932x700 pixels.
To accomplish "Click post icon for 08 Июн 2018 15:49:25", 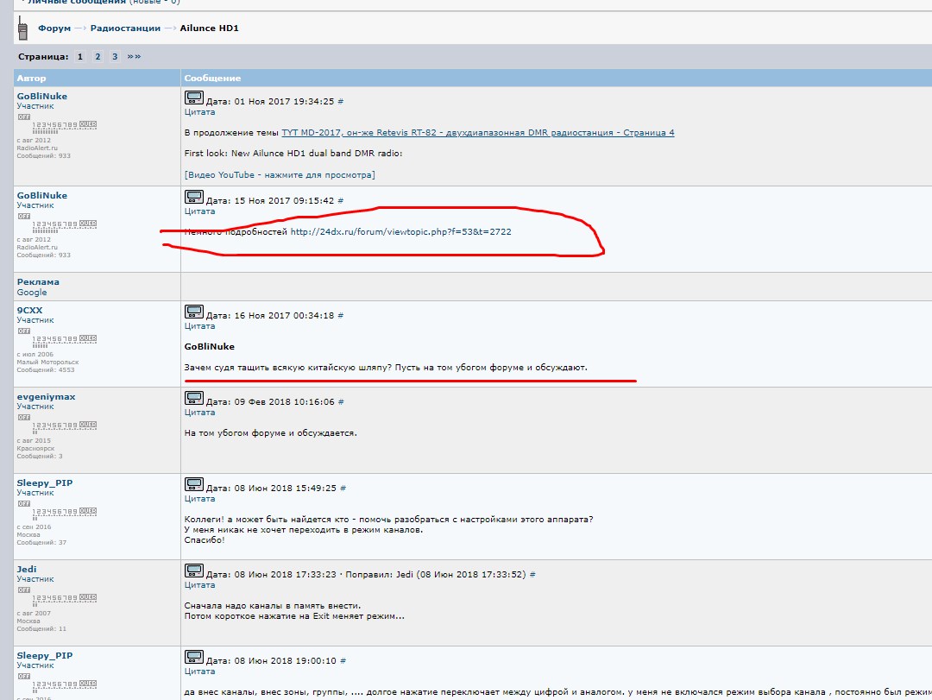I will [194, 485].
